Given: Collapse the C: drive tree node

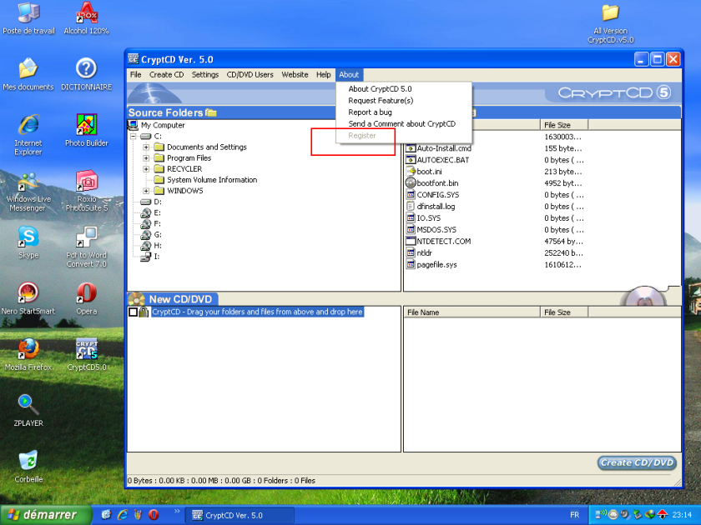Looking at the screenshot, I should (x=134, y=136).
